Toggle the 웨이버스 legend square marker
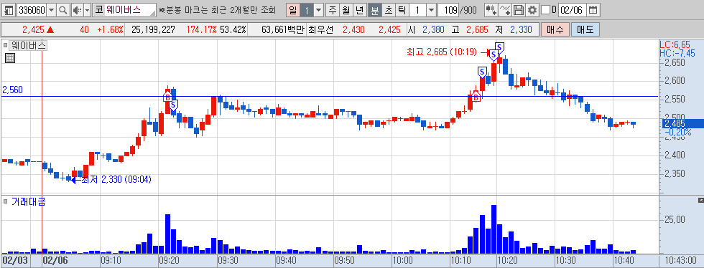The height and width of the screenshot is (268, 704). coord(6,45)
